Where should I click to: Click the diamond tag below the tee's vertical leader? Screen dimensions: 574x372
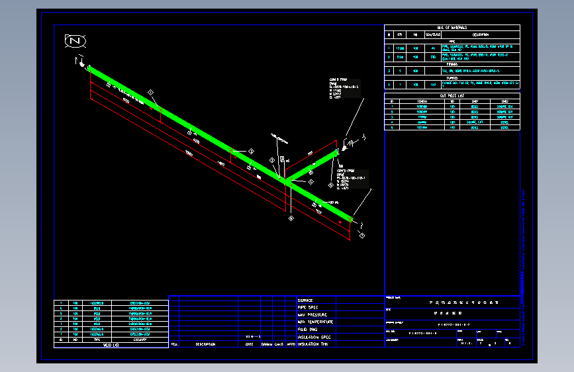click(291, 218)
